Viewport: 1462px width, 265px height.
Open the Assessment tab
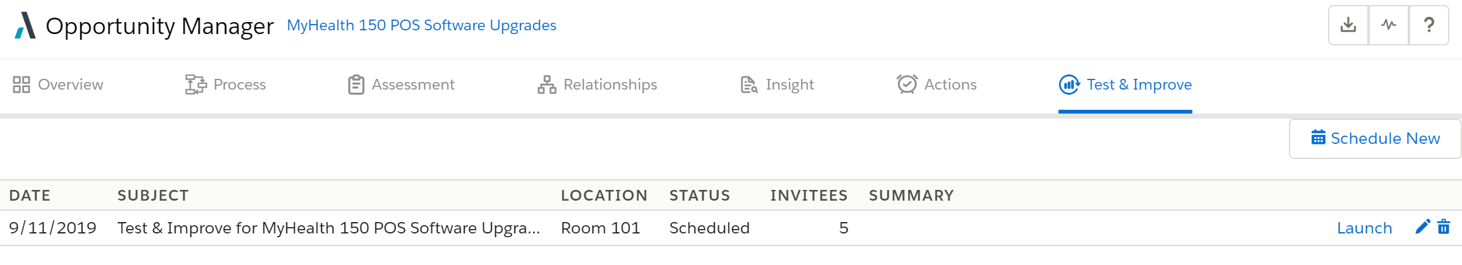401,85
